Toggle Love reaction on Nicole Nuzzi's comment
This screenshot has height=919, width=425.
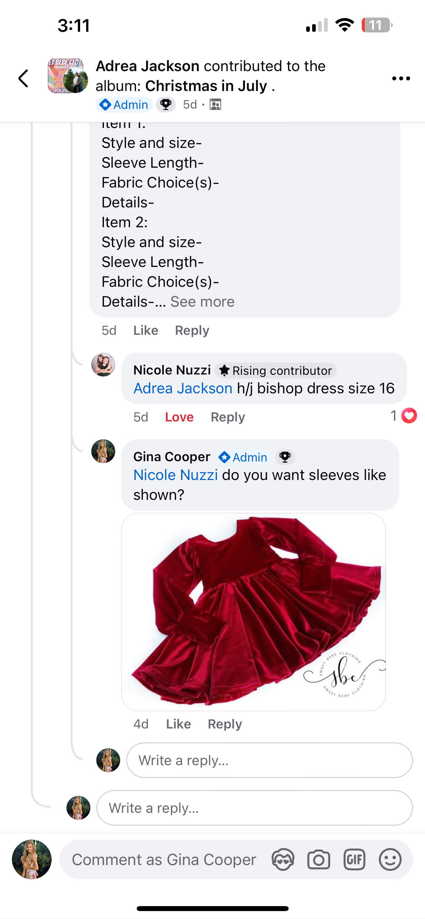(x=179, y=417)
